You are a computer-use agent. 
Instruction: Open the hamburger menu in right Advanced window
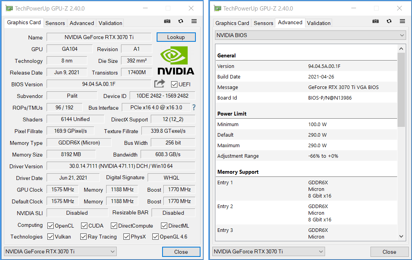coord(402,21)
